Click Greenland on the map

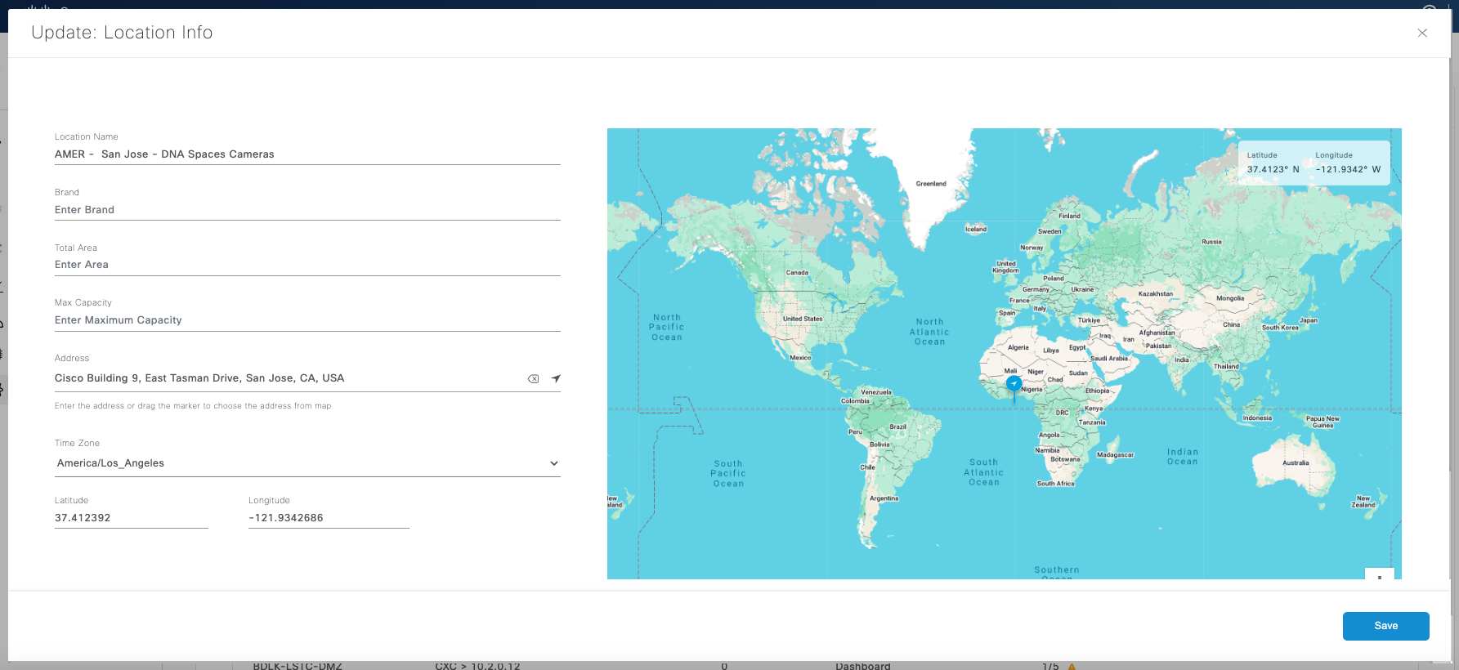tap(930, 184)
